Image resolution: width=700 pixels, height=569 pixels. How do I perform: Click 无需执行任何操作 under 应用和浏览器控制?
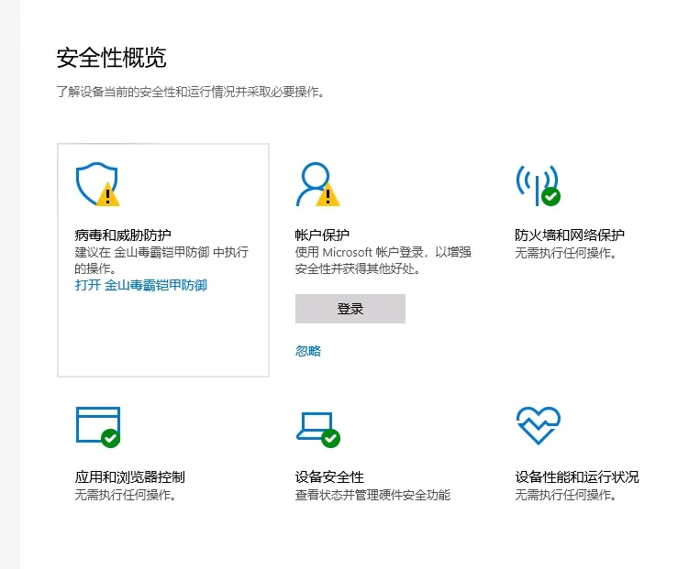pos(126,495)
